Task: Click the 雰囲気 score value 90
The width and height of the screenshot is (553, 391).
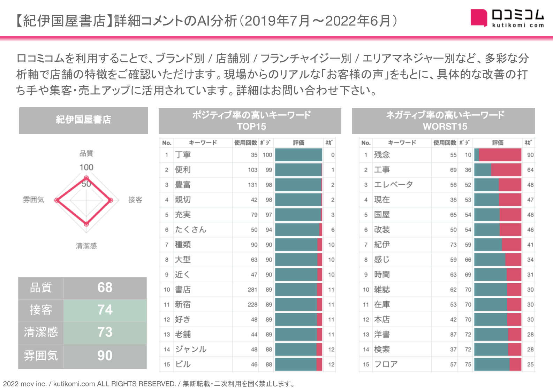Action: click(x=105, y=355)
